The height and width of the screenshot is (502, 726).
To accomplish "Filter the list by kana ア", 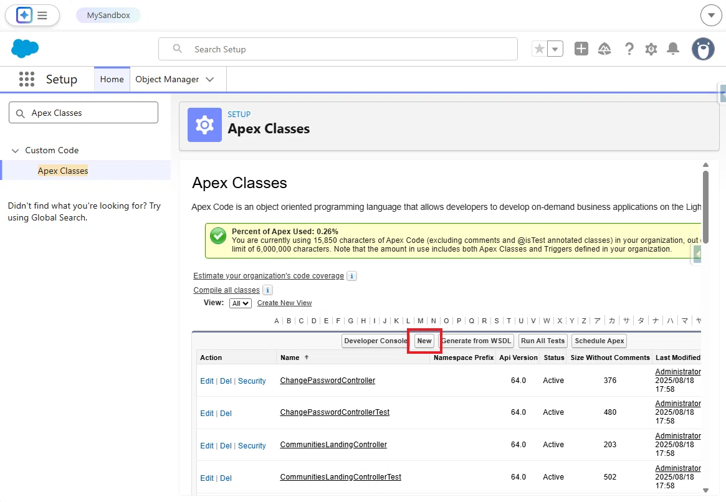I will coord(597,321).
